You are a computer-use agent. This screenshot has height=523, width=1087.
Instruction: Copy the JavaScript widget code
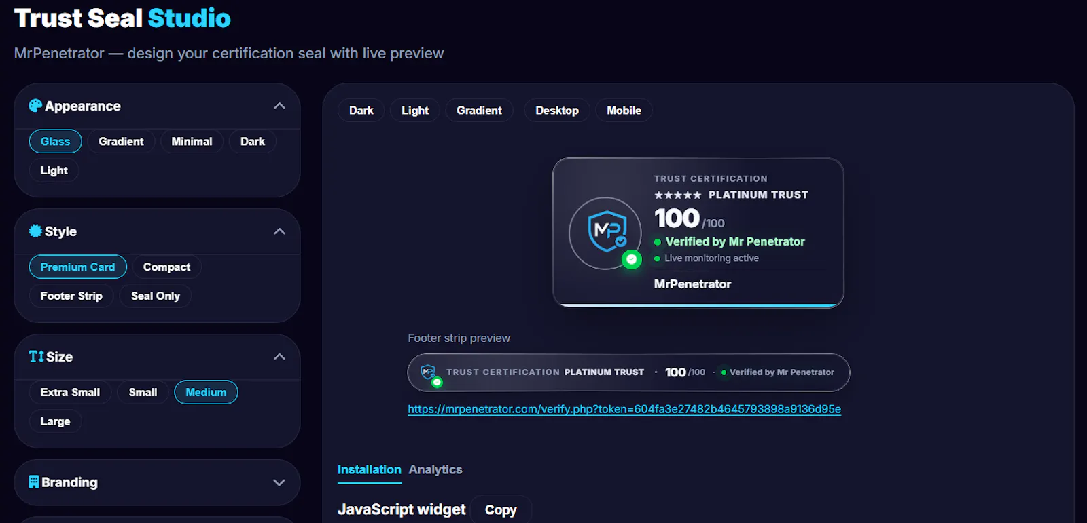tap(501, 510)
